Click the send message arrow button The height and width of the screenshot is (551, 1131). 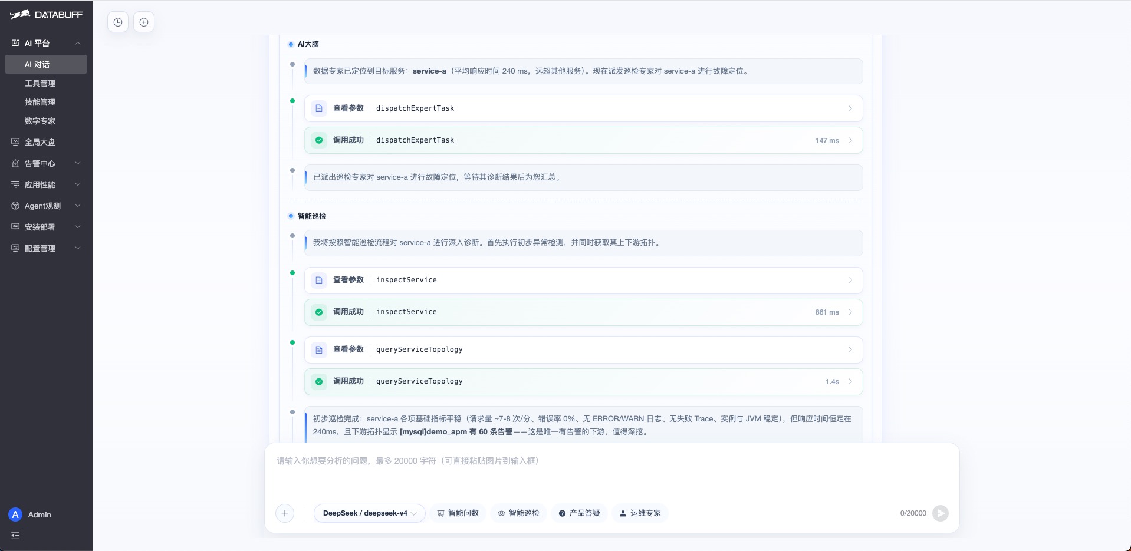click(941, 513)
